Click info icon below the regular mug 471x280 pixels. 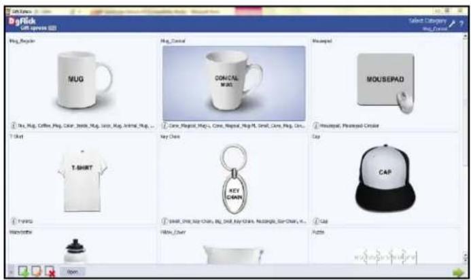click(x=14, y=125)
